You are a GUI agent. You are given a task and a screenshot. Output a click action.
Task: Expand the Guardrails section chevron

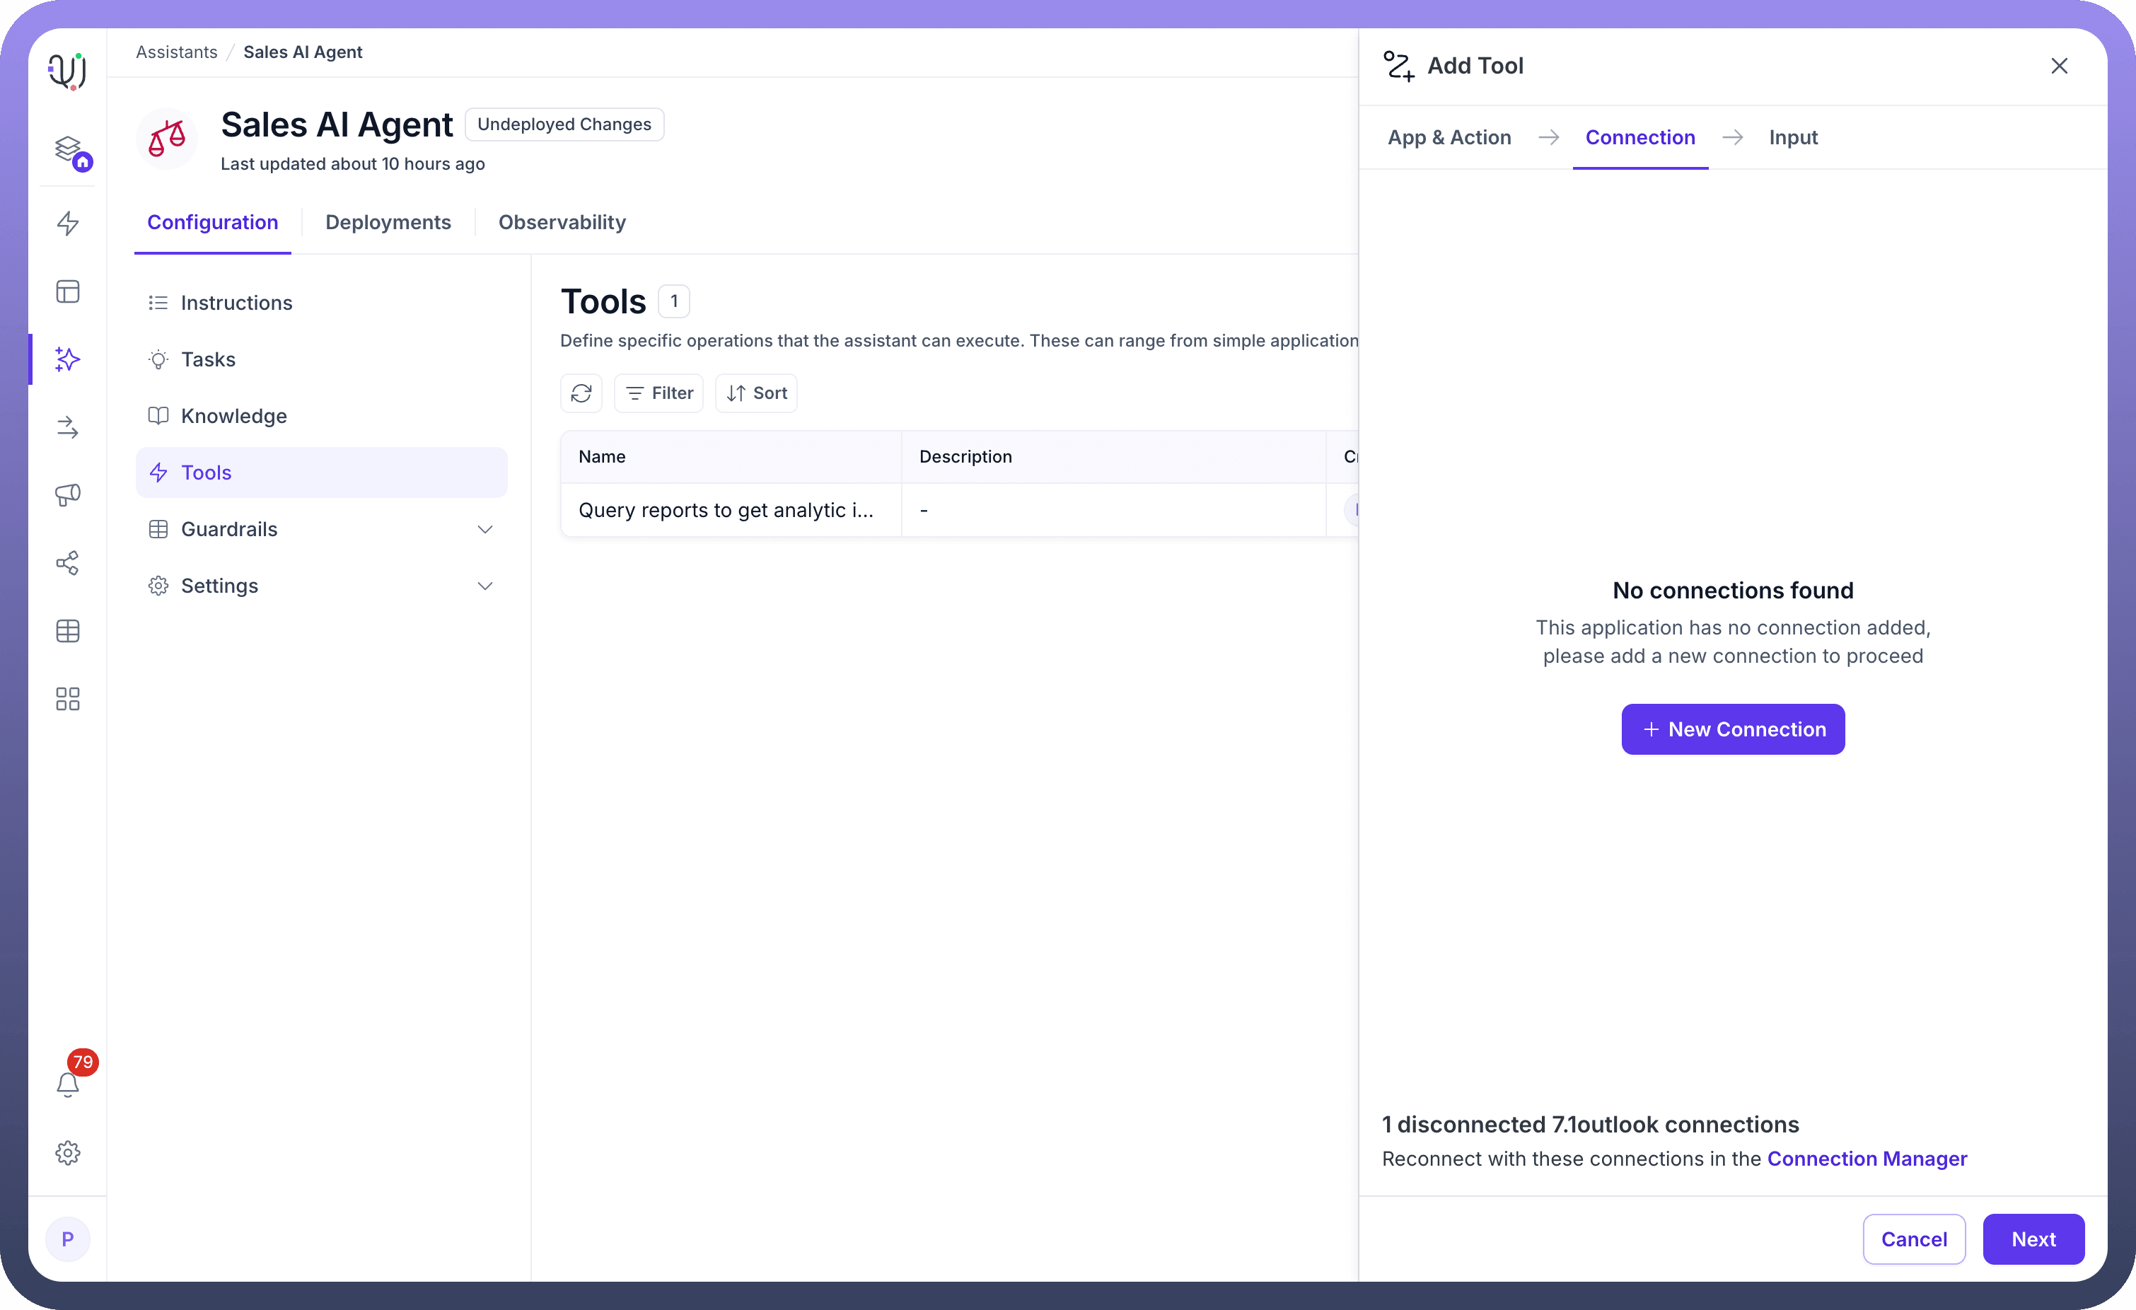click(x=484, y=529)
